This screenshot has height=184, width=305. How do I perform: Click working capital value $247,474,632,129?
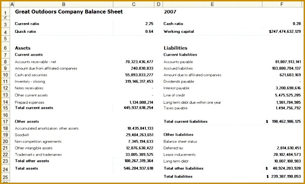[x=285, y=31]
